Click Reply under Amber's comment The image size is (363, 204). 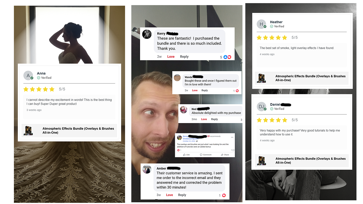point(182,195)
